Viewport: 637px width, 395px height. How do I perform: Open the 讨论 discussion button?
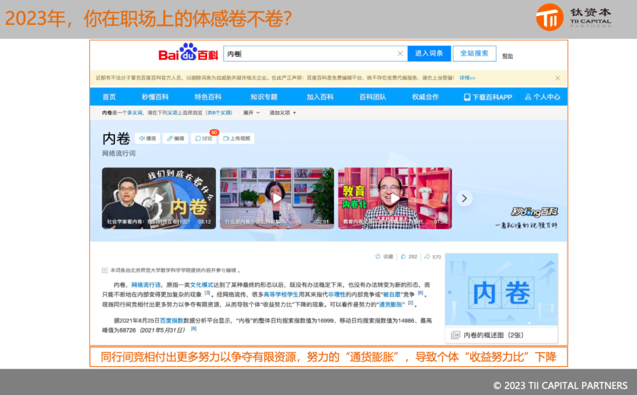(x=203, y=139)
